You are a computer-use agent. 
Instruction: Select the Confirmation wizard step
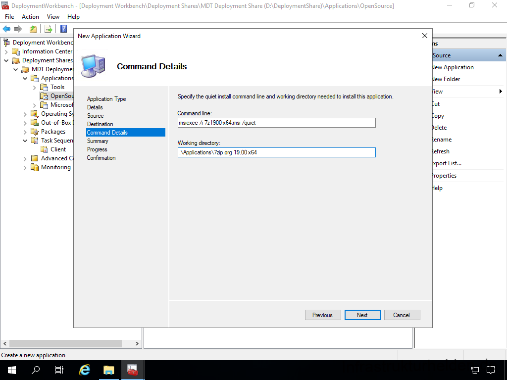click(x=101, y=158)
